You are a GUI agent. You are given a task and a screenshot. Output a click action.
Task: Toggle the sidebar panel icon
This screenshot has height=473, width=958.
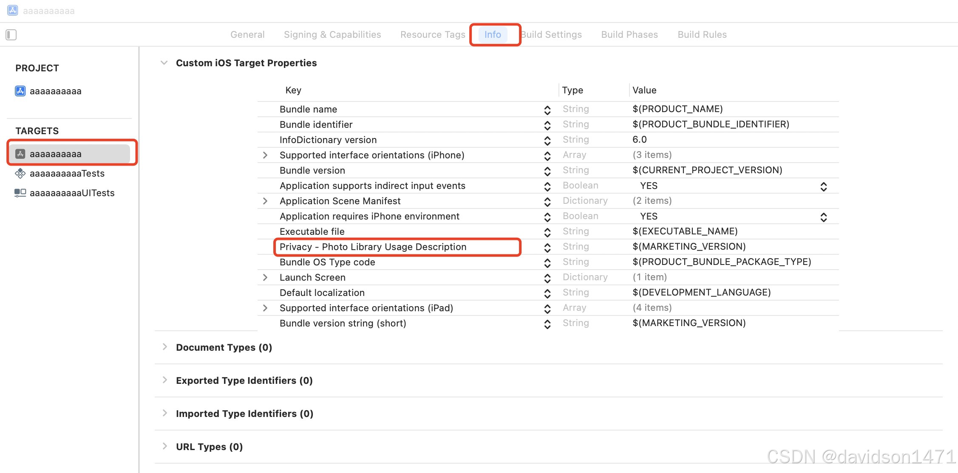(11, 34)
